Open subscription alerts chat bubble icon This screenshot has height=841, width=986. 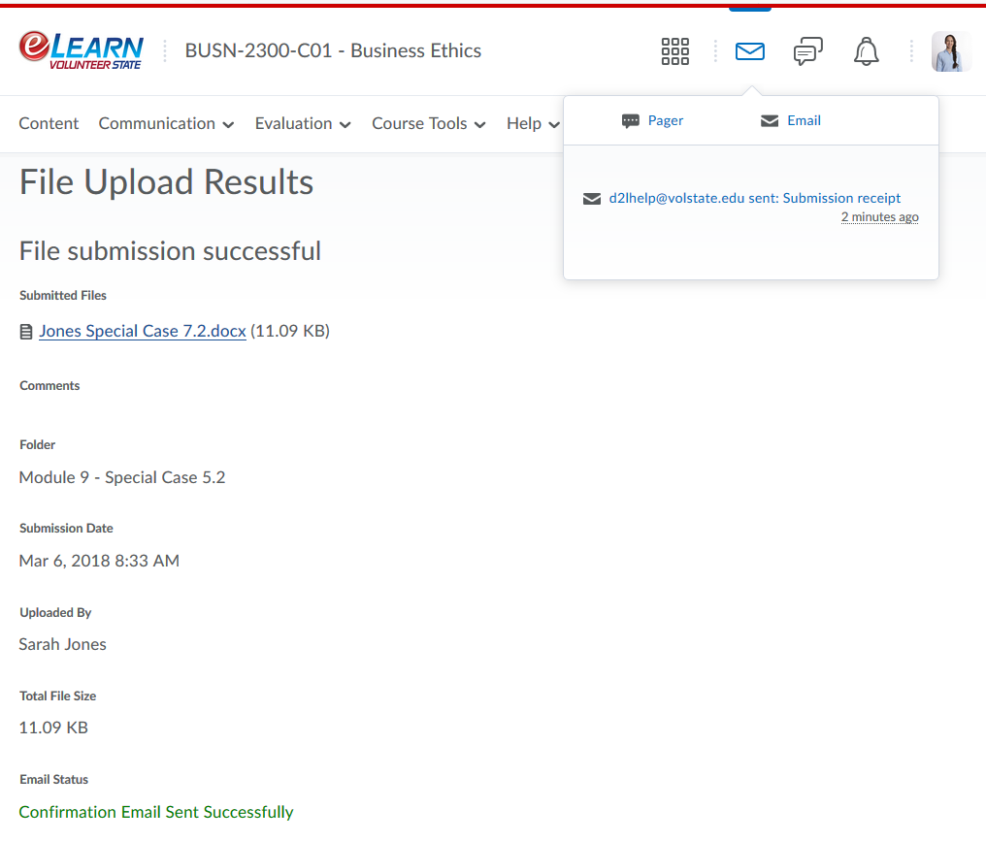click(x=808, y=51)
